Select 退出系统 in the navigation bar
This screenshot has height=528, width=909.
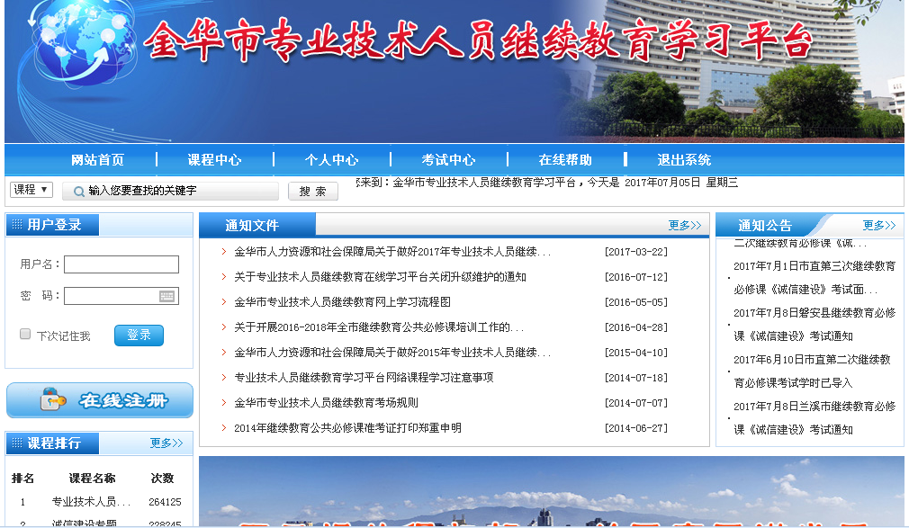(x=683, y=160)
